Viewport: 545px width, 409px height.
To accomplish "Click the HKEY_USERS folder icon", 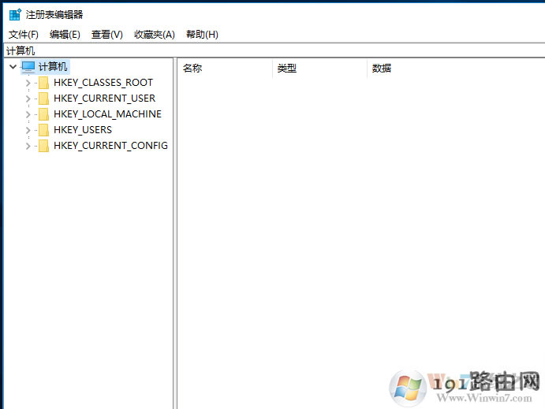I will coord(43,130).
